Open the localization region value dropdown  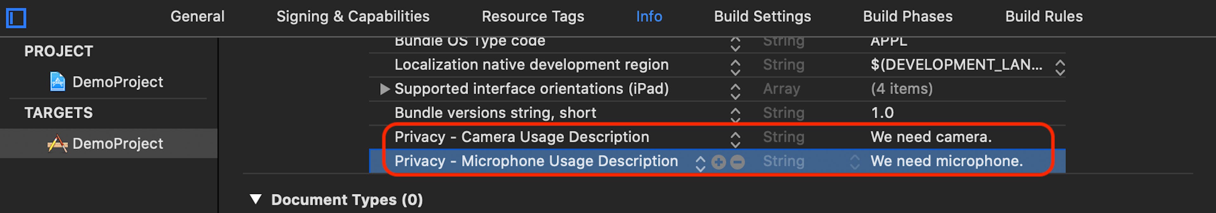(1060, 67)
